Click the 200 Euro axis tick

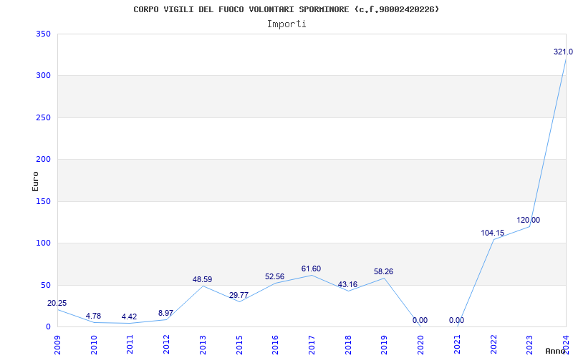tap(43, 159)
